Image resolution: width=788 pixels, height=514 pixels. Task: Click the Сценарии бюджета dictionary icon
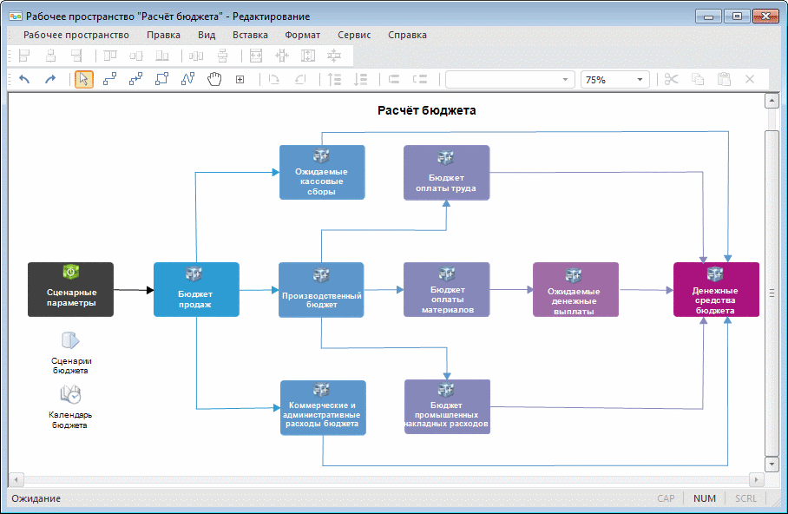(x=70, y=341)
